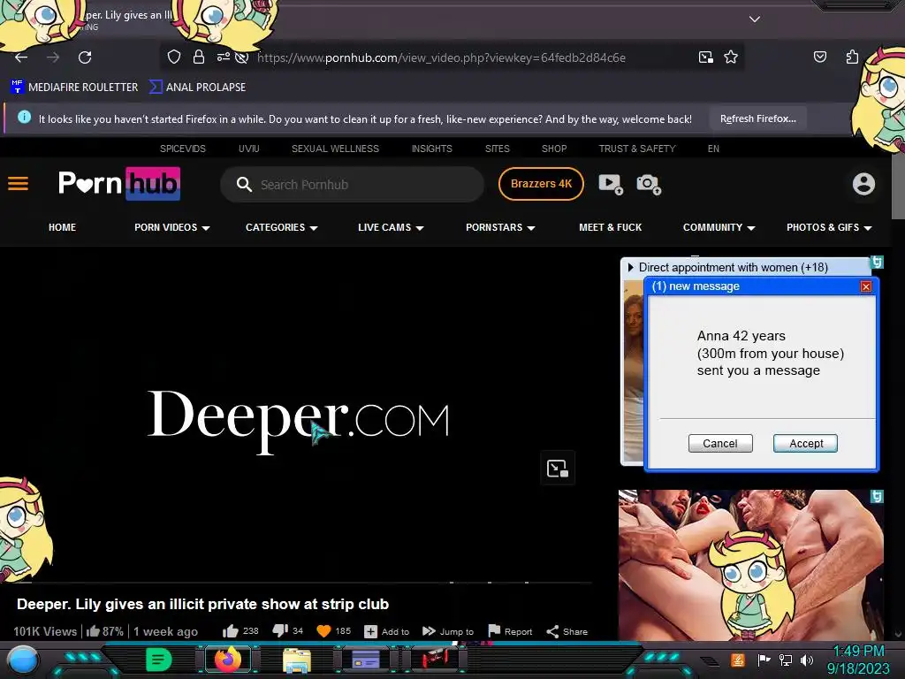
Task: Click the padlock site security icon
Action: [x=199, y=57]
